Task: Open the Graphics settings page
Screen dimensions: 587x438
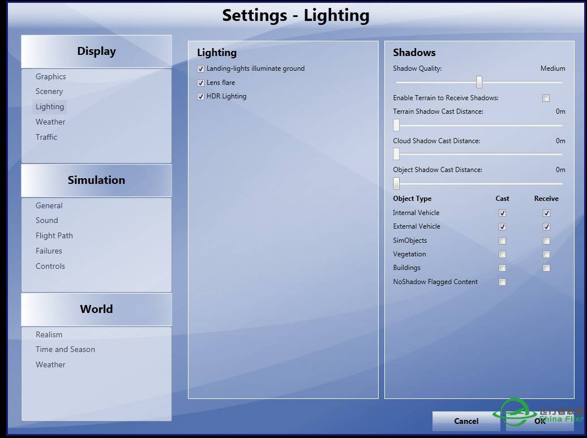Action: pyautogui.click(x=51, y=77)
